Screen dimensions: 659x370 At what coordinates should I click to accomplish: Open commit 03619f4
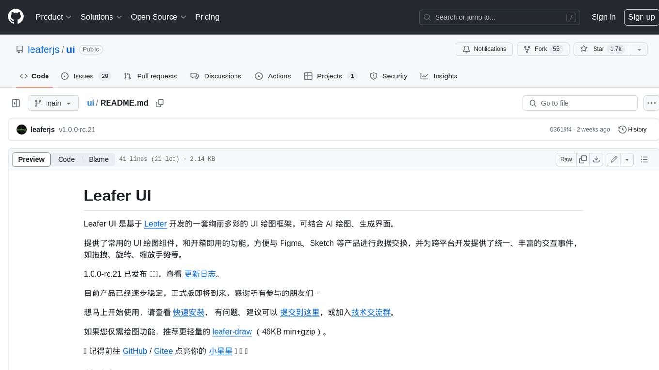[561, 130]
